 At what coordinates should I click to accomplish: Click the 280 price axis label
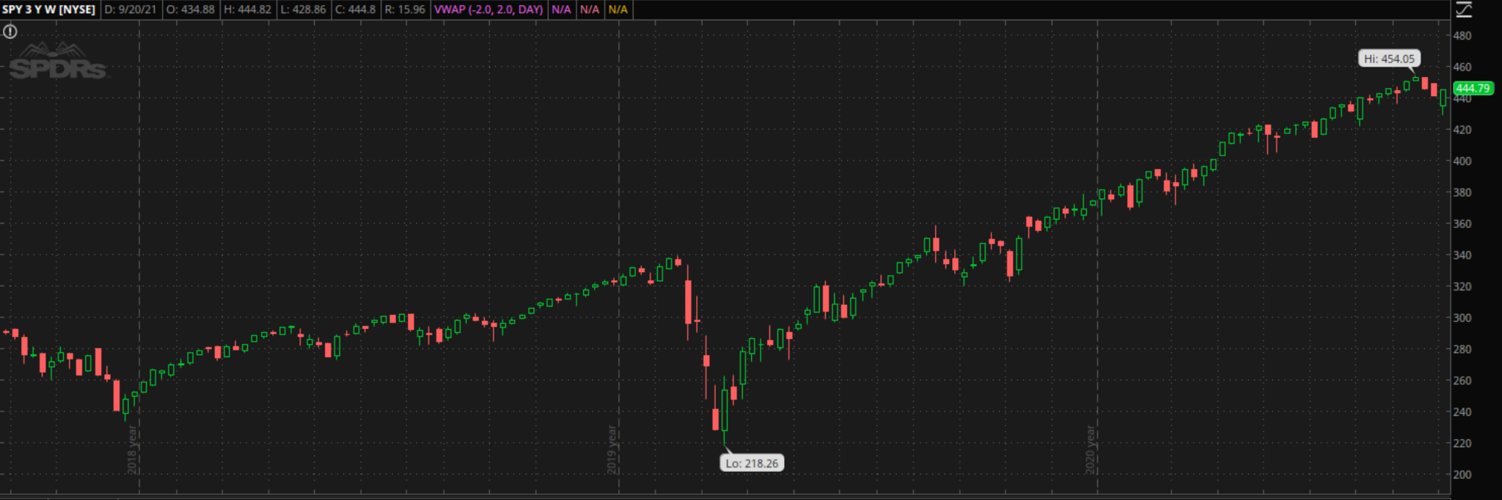1462,350
